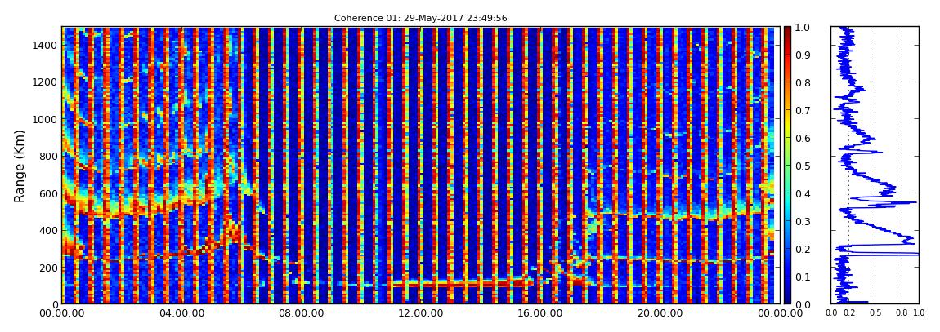Click the plot title Coherence 01: 29-May-2017 23:49:56
This screenshot has width=940, height=332.
(421, 19)
